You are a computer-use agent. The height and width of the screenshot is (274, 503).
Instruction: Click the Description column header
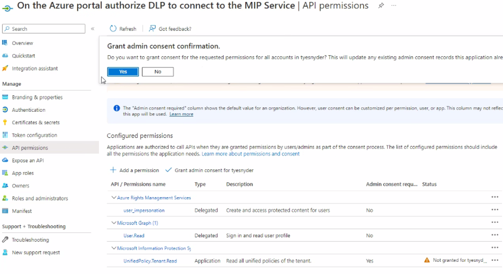click(x=239, y=184)
